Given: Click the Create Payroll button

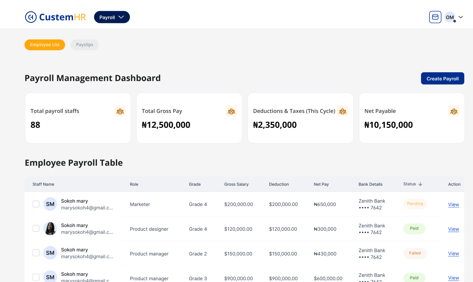Looking at the screenshot, I should pyautogui.click(x=442, y=79).
